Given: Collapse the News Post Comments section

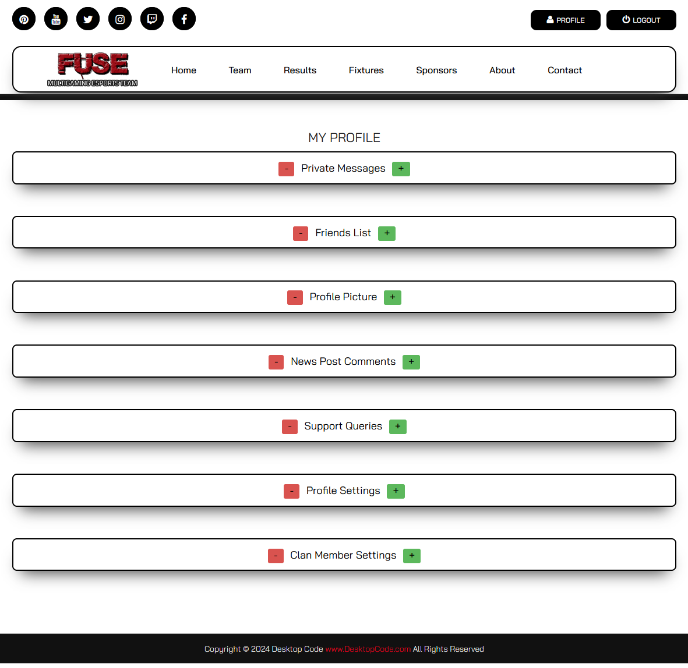Looking at the screenshot, I should click(x=276, y=362).
